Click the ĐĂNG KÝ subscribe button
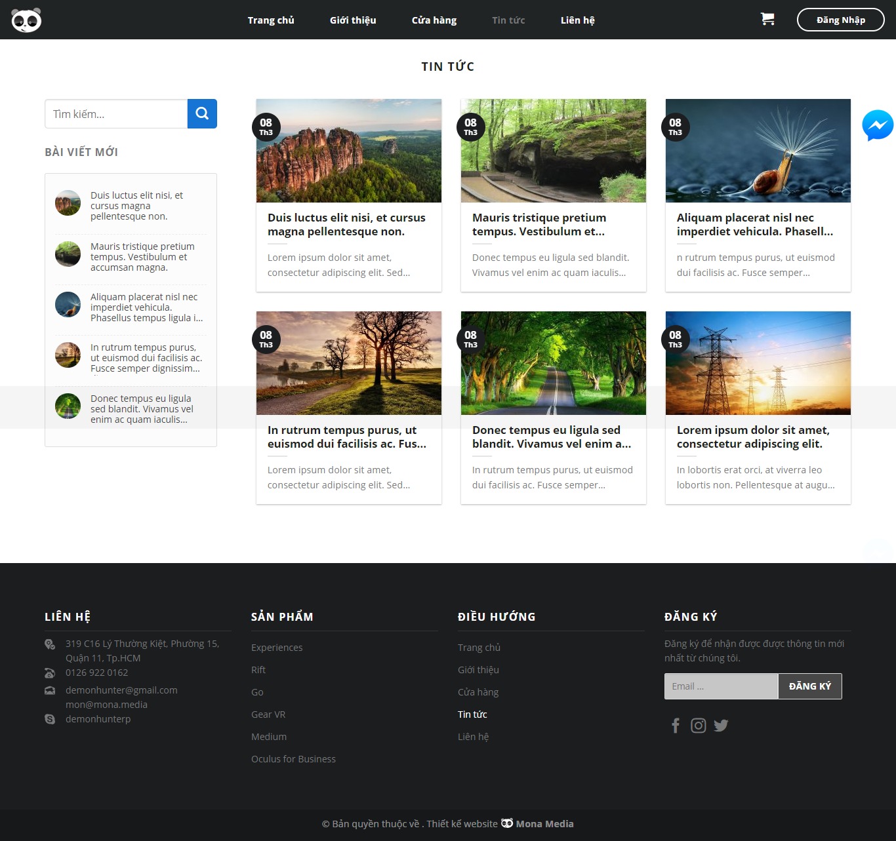 click(x=810, y=686)
